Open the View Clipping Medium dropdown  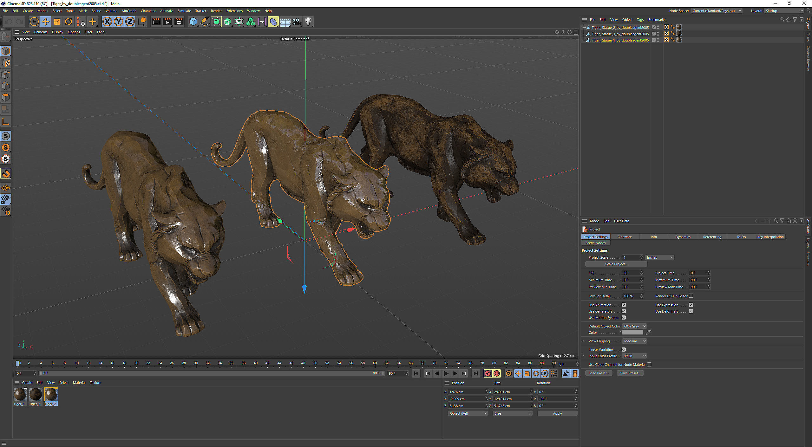tap(634, 341)
